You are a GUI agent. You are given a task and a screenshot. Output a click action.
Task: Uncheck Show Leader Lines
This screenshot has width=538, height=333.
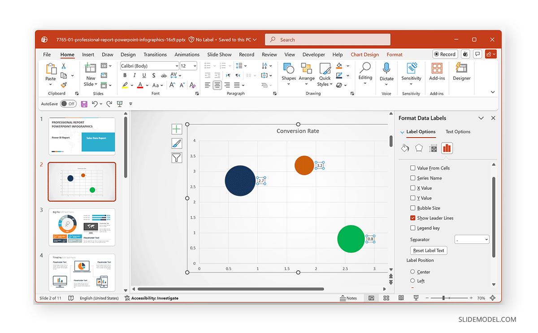(x=413, y=218)
